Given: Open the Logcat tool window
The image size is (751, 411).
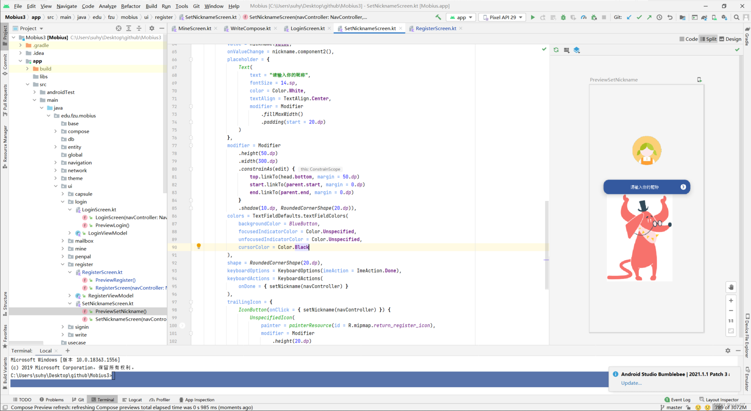Looking at the screenshot, I should [132, 400].
